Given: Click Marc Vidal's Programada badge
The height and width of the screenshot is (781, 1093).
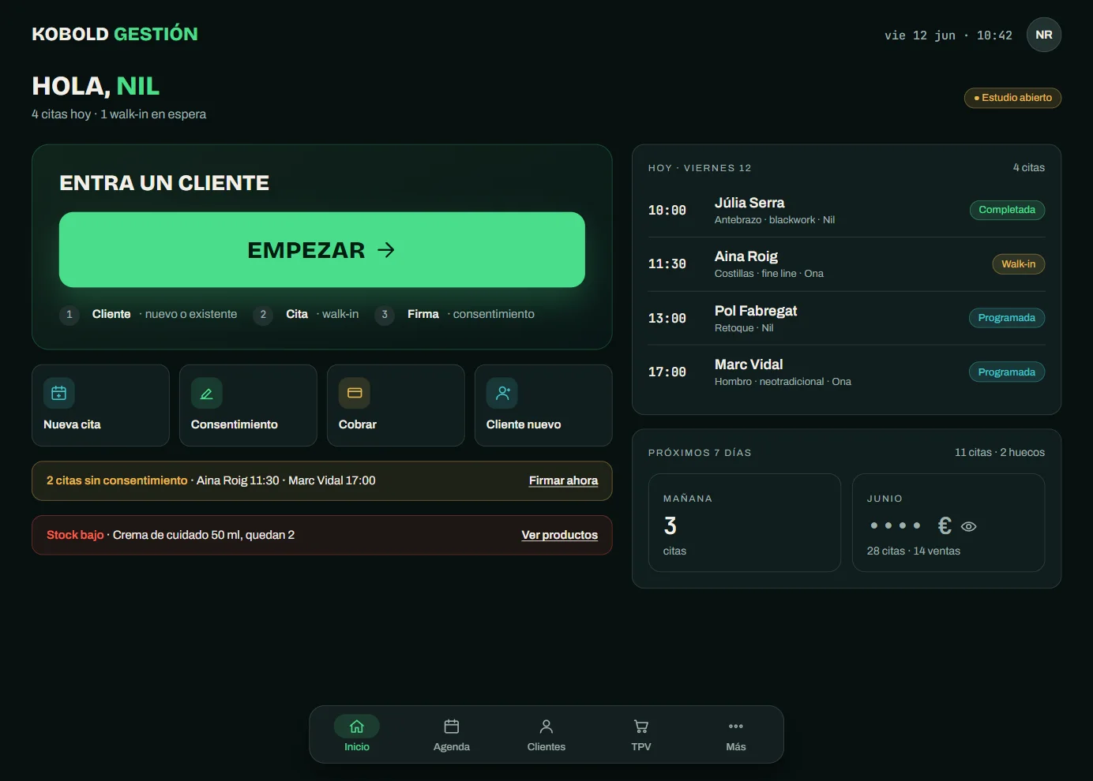Looking at the screenshot, I should (x=1007, y=372).
